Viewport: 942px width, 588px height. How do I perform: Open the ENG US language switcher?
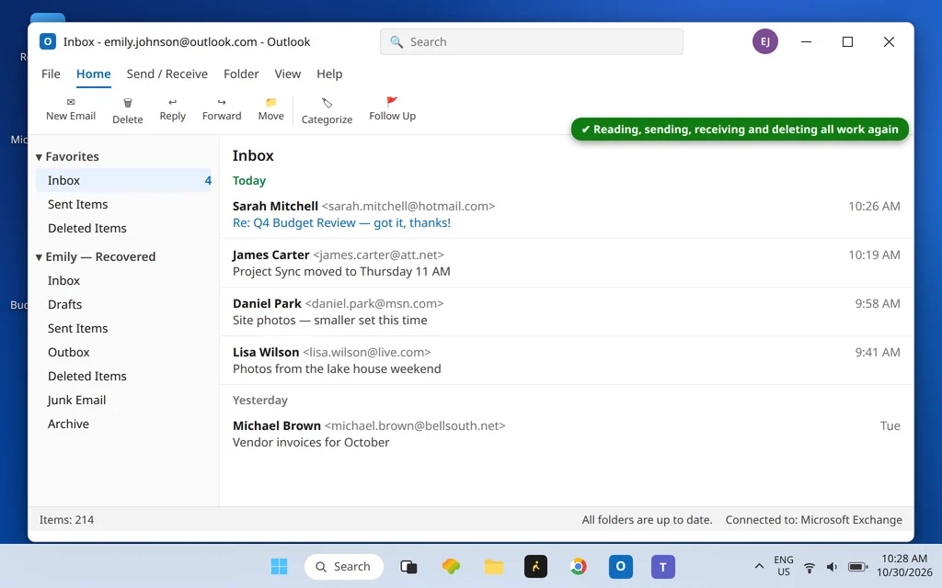[784, 566]
